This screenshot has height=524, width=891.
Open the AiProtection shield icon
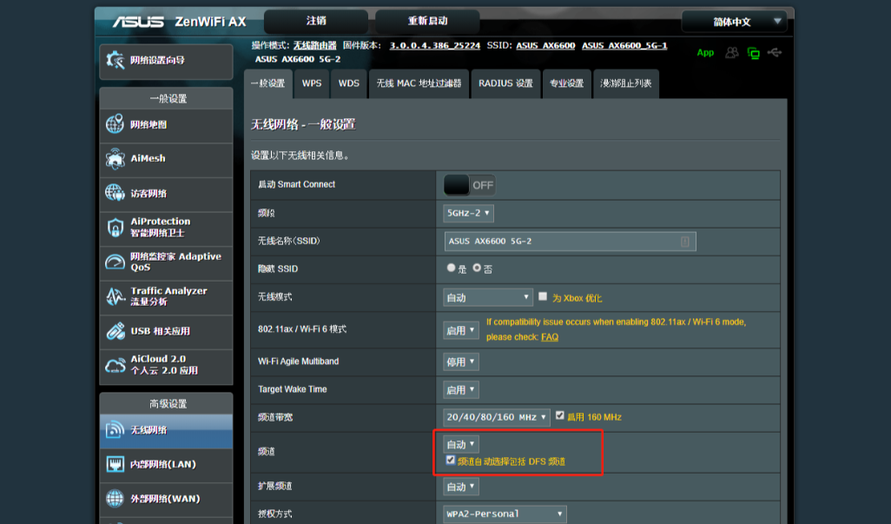(115, 228)
